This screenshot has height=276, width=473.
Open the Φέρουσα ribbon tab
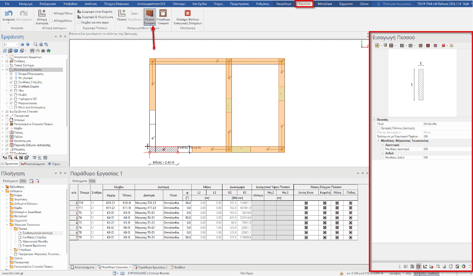(304, 4)
